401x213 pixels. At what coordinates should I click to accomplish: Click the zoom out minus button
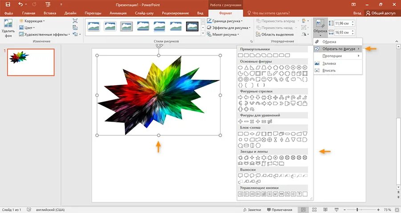344,210
